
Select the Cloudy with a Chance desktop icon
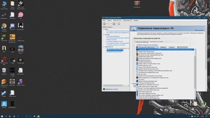tap(4, 83)
